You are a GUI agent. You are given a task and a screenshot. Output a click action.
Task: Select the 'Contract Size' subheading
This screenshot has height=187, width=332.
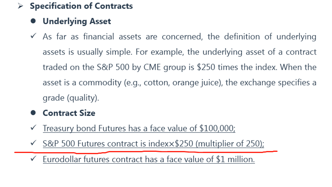click(69, 113)
